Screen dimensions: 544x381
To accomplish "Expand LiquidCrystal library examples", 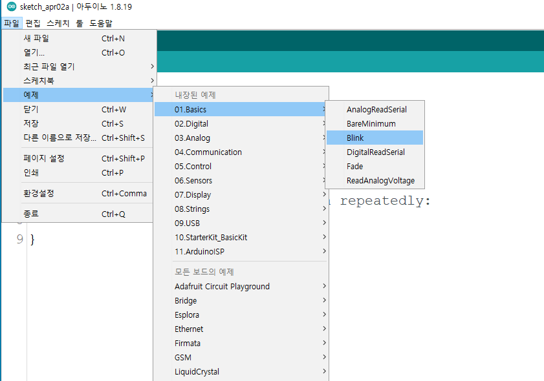I will coord(241,372).
